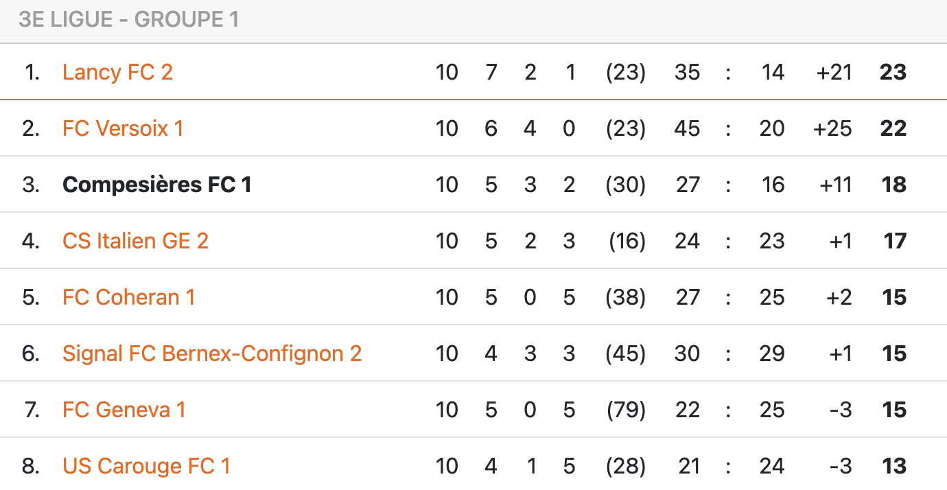
Task: Click Lancy FC 2 points total 23
Action: tap(893, 72)
